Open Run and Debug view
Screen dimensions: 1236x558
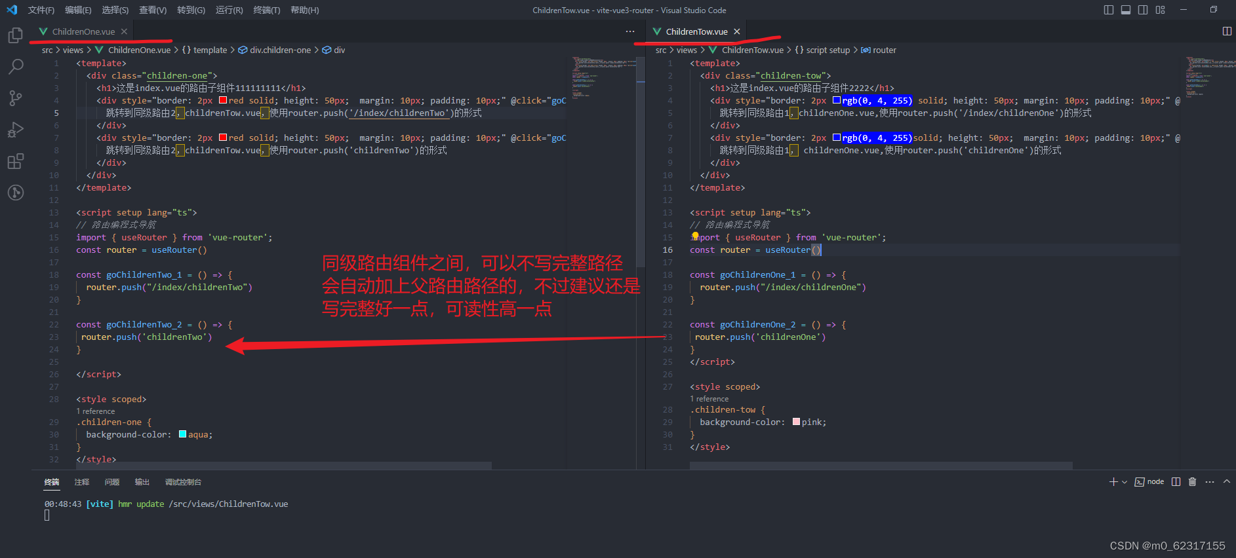16,130
